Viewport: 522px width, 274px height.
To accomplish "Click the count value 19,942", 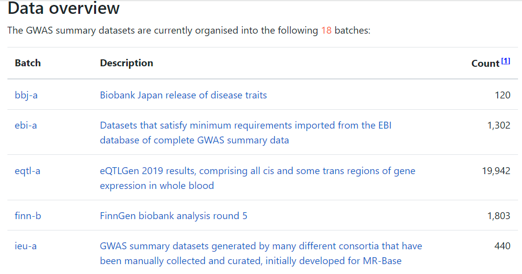I will 496,171.
